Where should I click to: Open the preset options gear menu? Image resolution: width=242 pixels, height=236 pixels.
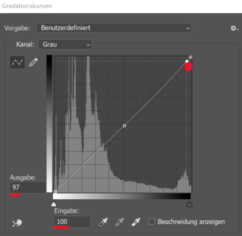coord(234,28)
